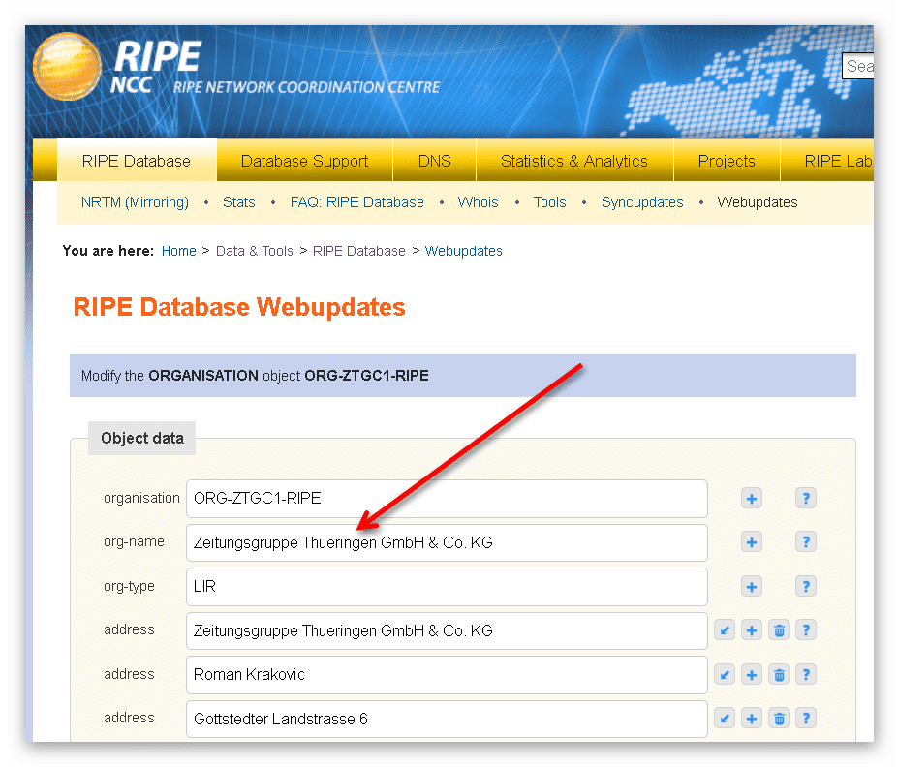Open help on the Gottstedter Landstrasse row
This screenshot has width=899, height=767.
tap(806, 719)
